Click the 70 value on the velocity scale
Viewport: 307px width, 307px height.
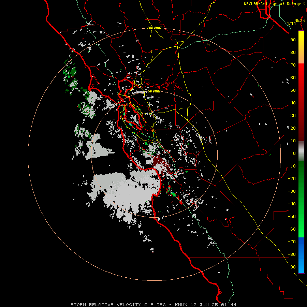(293, 65)
